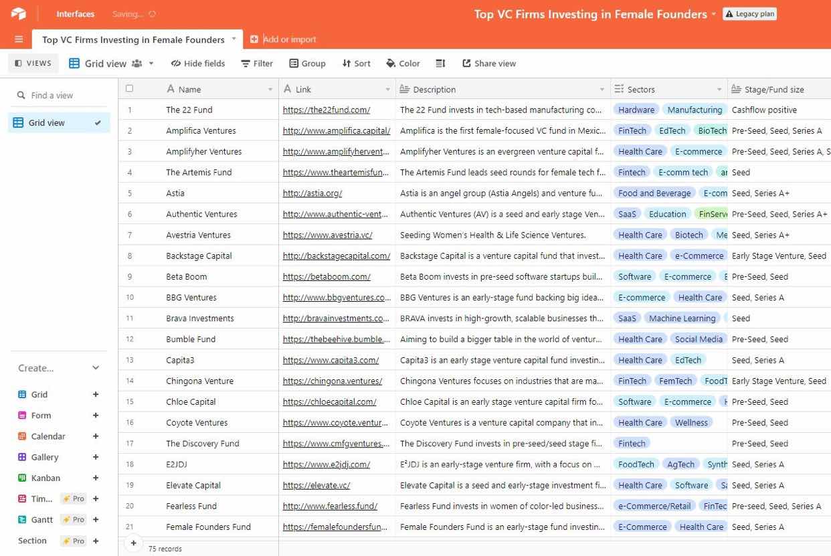The height and width of the screenshot is (556, 831).
Task: Click the Grid view collaborators icon
Action: click(x=137, y=64)
